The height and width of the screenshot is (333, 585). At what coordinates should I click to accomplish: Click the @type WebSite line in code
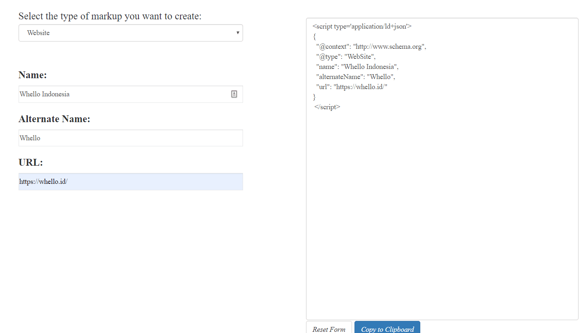pos(346,56)
